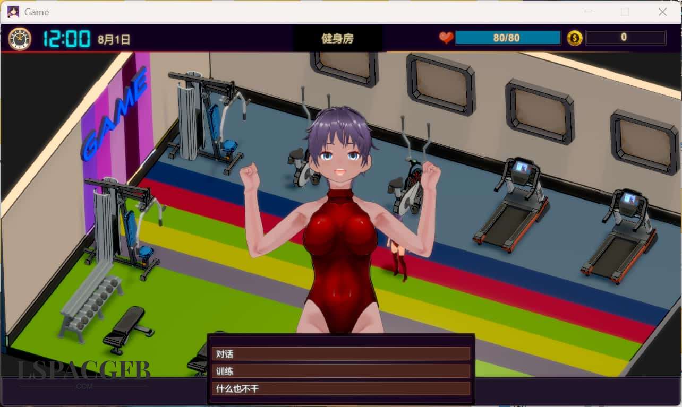Select the 对话 dialogue option
The width and height of the screenshot is (682, 407).
tap(340, 354)
